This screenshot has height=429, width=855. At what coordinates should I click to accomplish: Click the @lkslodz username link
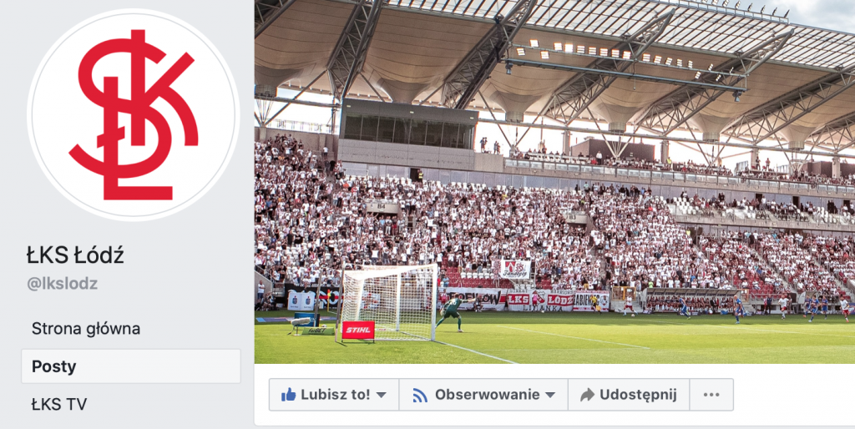tap(62, 284)
